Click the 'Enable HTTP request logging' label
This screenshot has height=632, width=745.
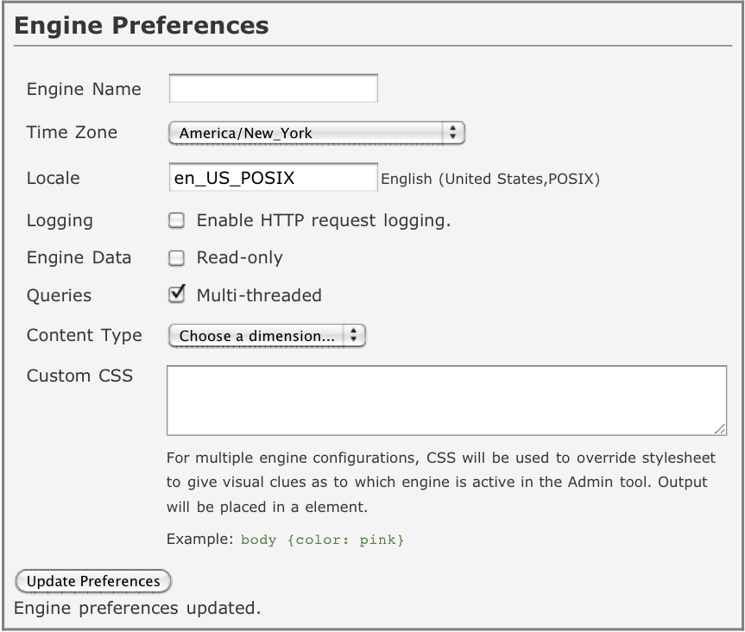click(324, 220)
